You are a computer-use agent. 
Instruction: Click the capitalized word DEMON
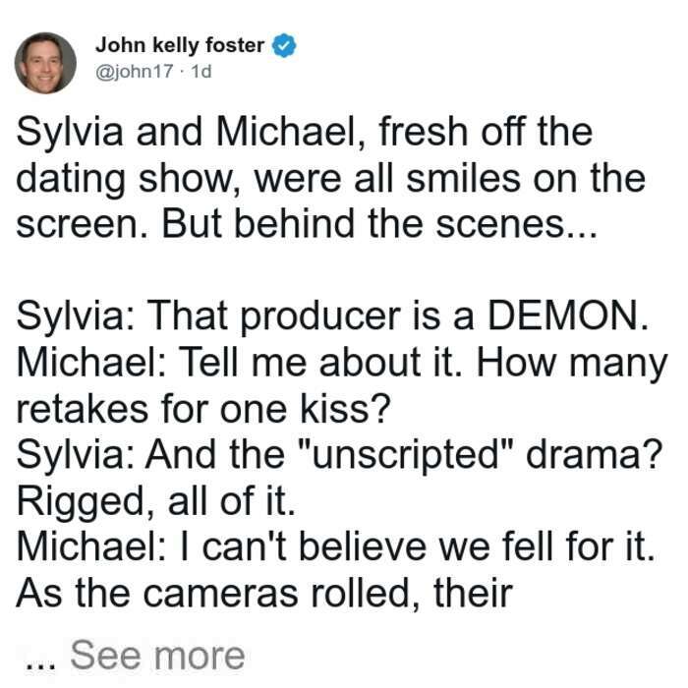(x=567, y=315)
